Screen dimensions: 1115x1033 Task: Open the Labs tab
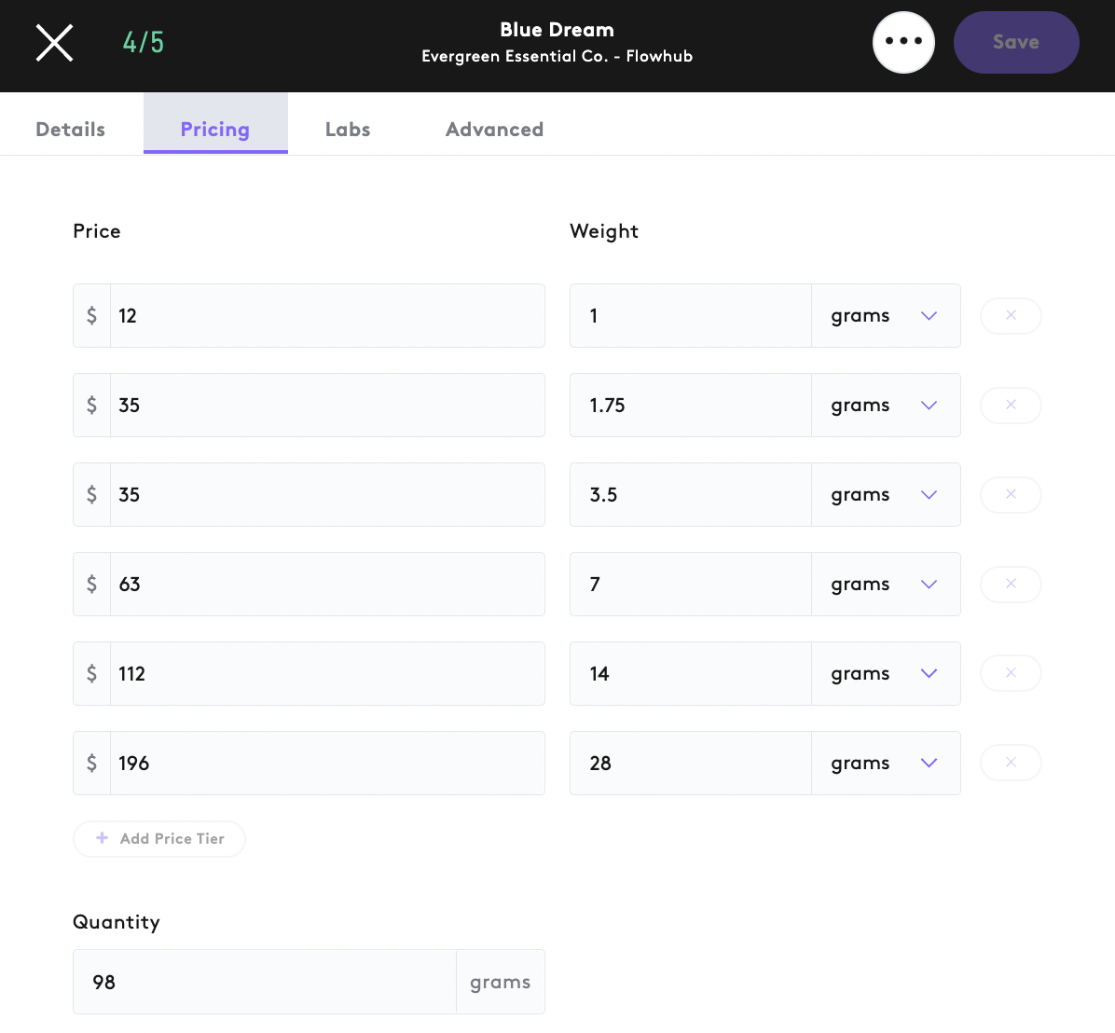[x=348, y=130]
